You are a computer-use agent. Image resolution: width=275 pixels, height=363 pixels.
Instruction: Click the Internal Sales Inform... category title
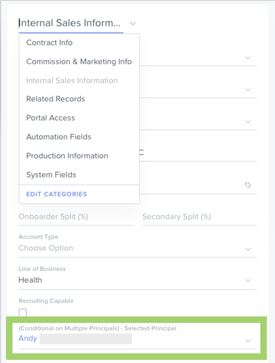point(70,23)
